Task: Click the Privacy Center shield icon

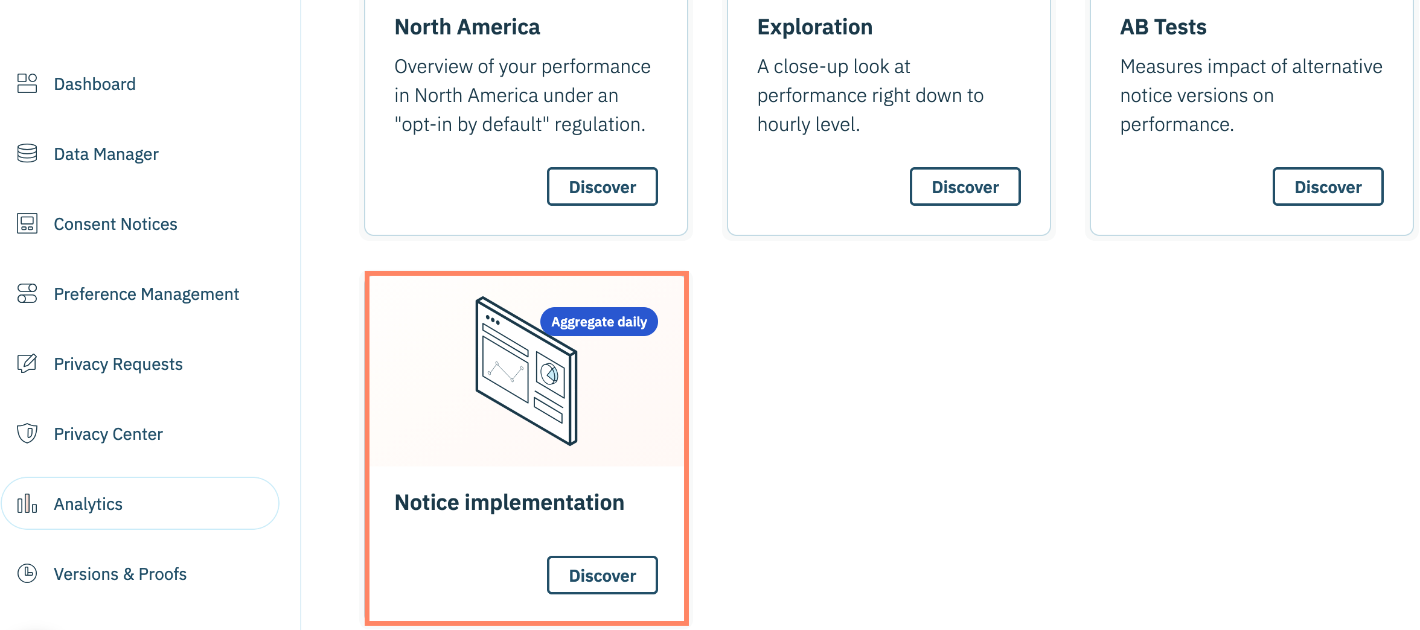Action: click(x=27, y=433)
